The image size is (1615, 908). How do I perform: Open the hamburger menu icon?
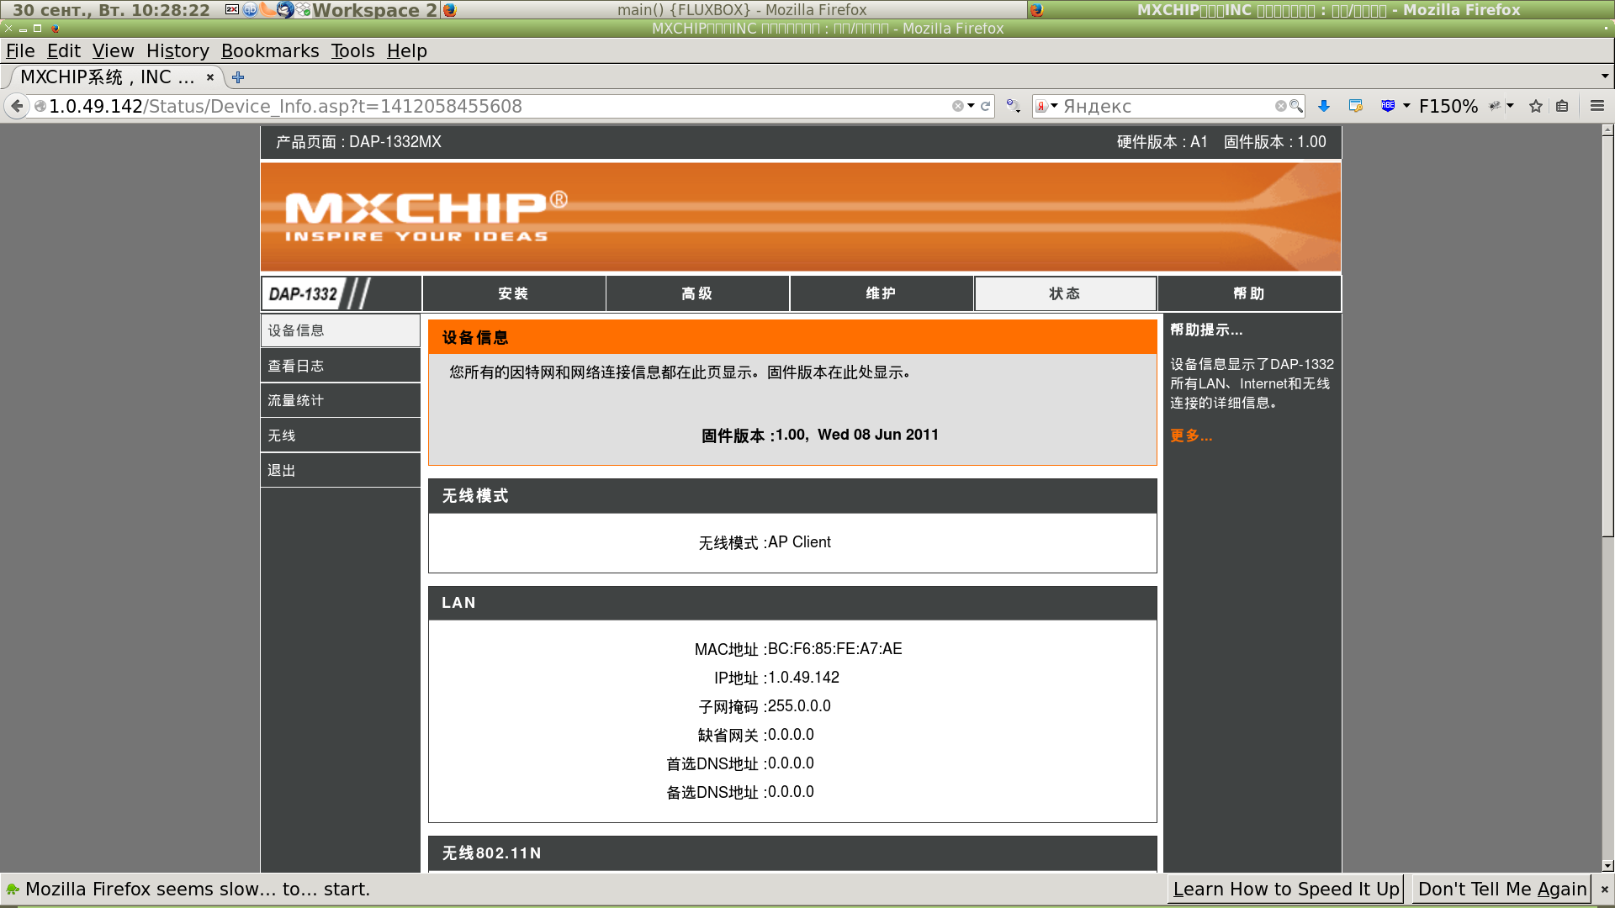point(1596,106)
